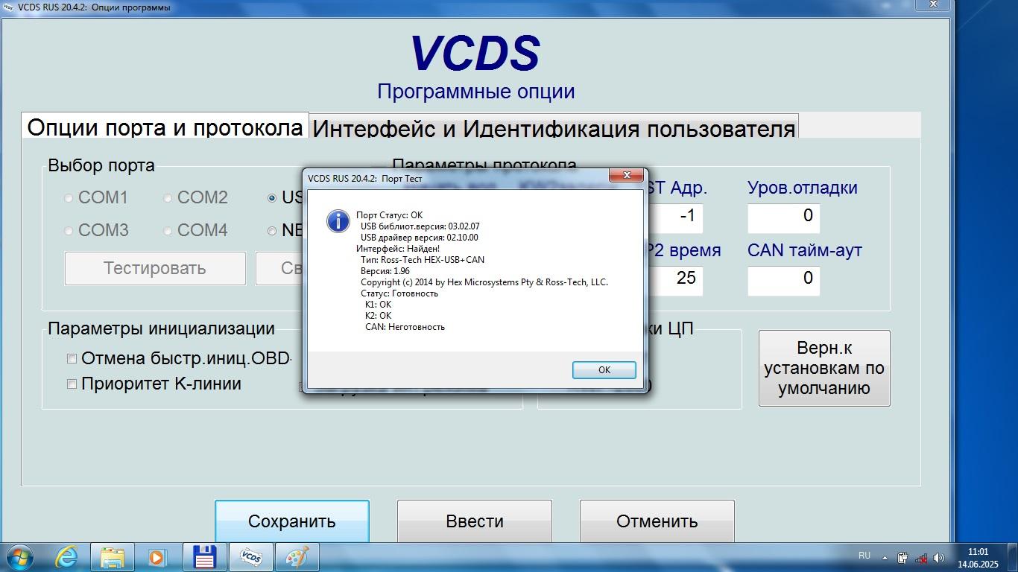The width and height of the screenshot is (1018, 572).
Task: Click the Уров.отладки input field
Action: tap(784, 217)
